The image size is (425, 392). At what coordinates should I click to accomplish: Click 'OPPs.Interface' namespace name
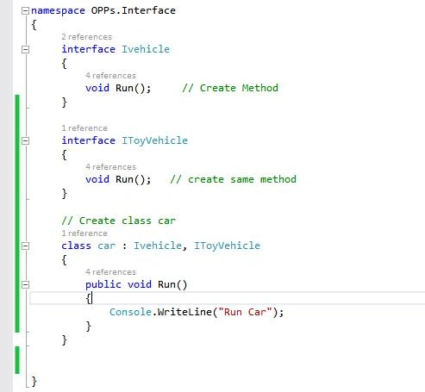[x=134, y=10]
